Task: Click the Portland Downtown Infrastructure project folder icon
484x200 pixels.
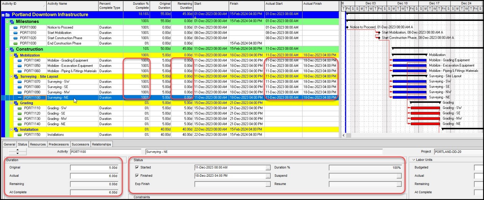Action: click(x=7, y=15)
